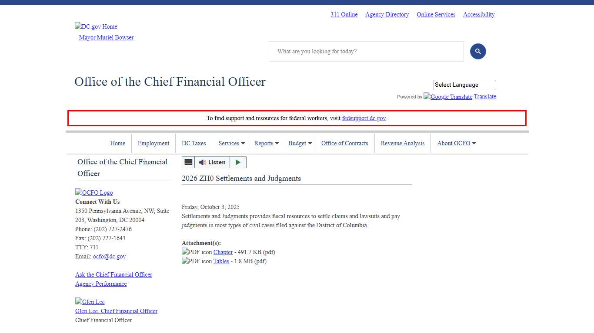Visit the fedsupport.dc.gov link
This screenshot has height=333, width=594.
tap(364, 118)
